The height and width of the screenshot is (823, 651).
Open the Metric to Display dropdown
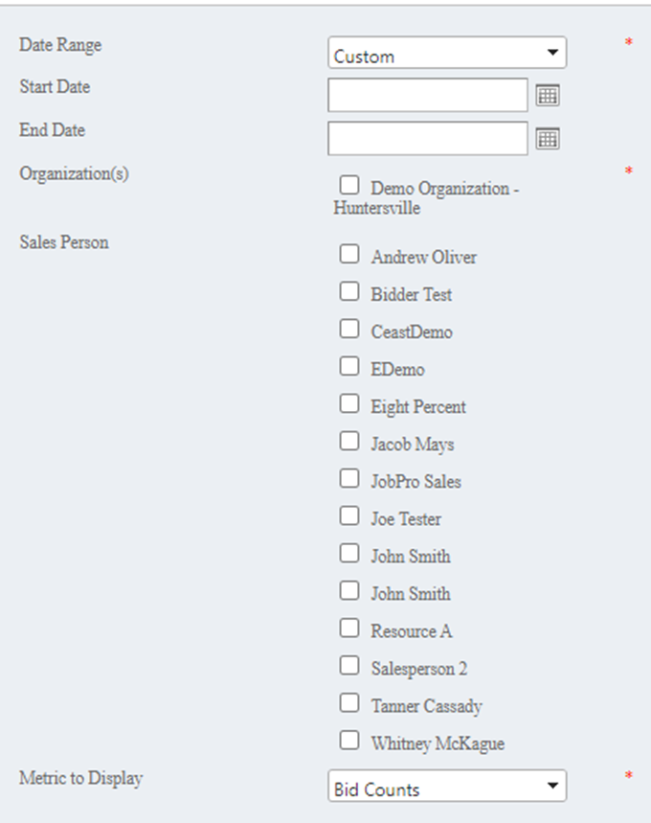pyautogui.click(x=446, y=787)
